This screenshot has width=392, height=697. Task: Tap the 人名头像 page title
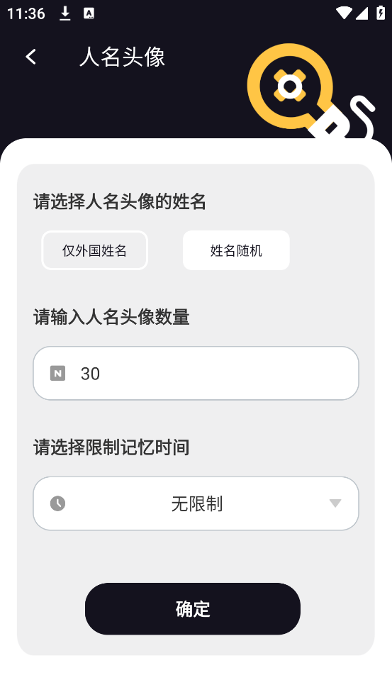click(x=122, y=57)
